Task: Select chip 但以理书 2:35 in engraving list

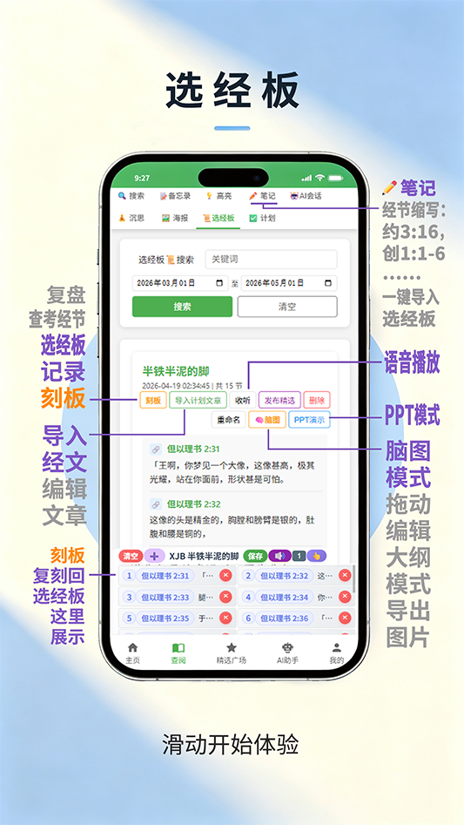Action: pyautogui.click(x=165, y=619)
